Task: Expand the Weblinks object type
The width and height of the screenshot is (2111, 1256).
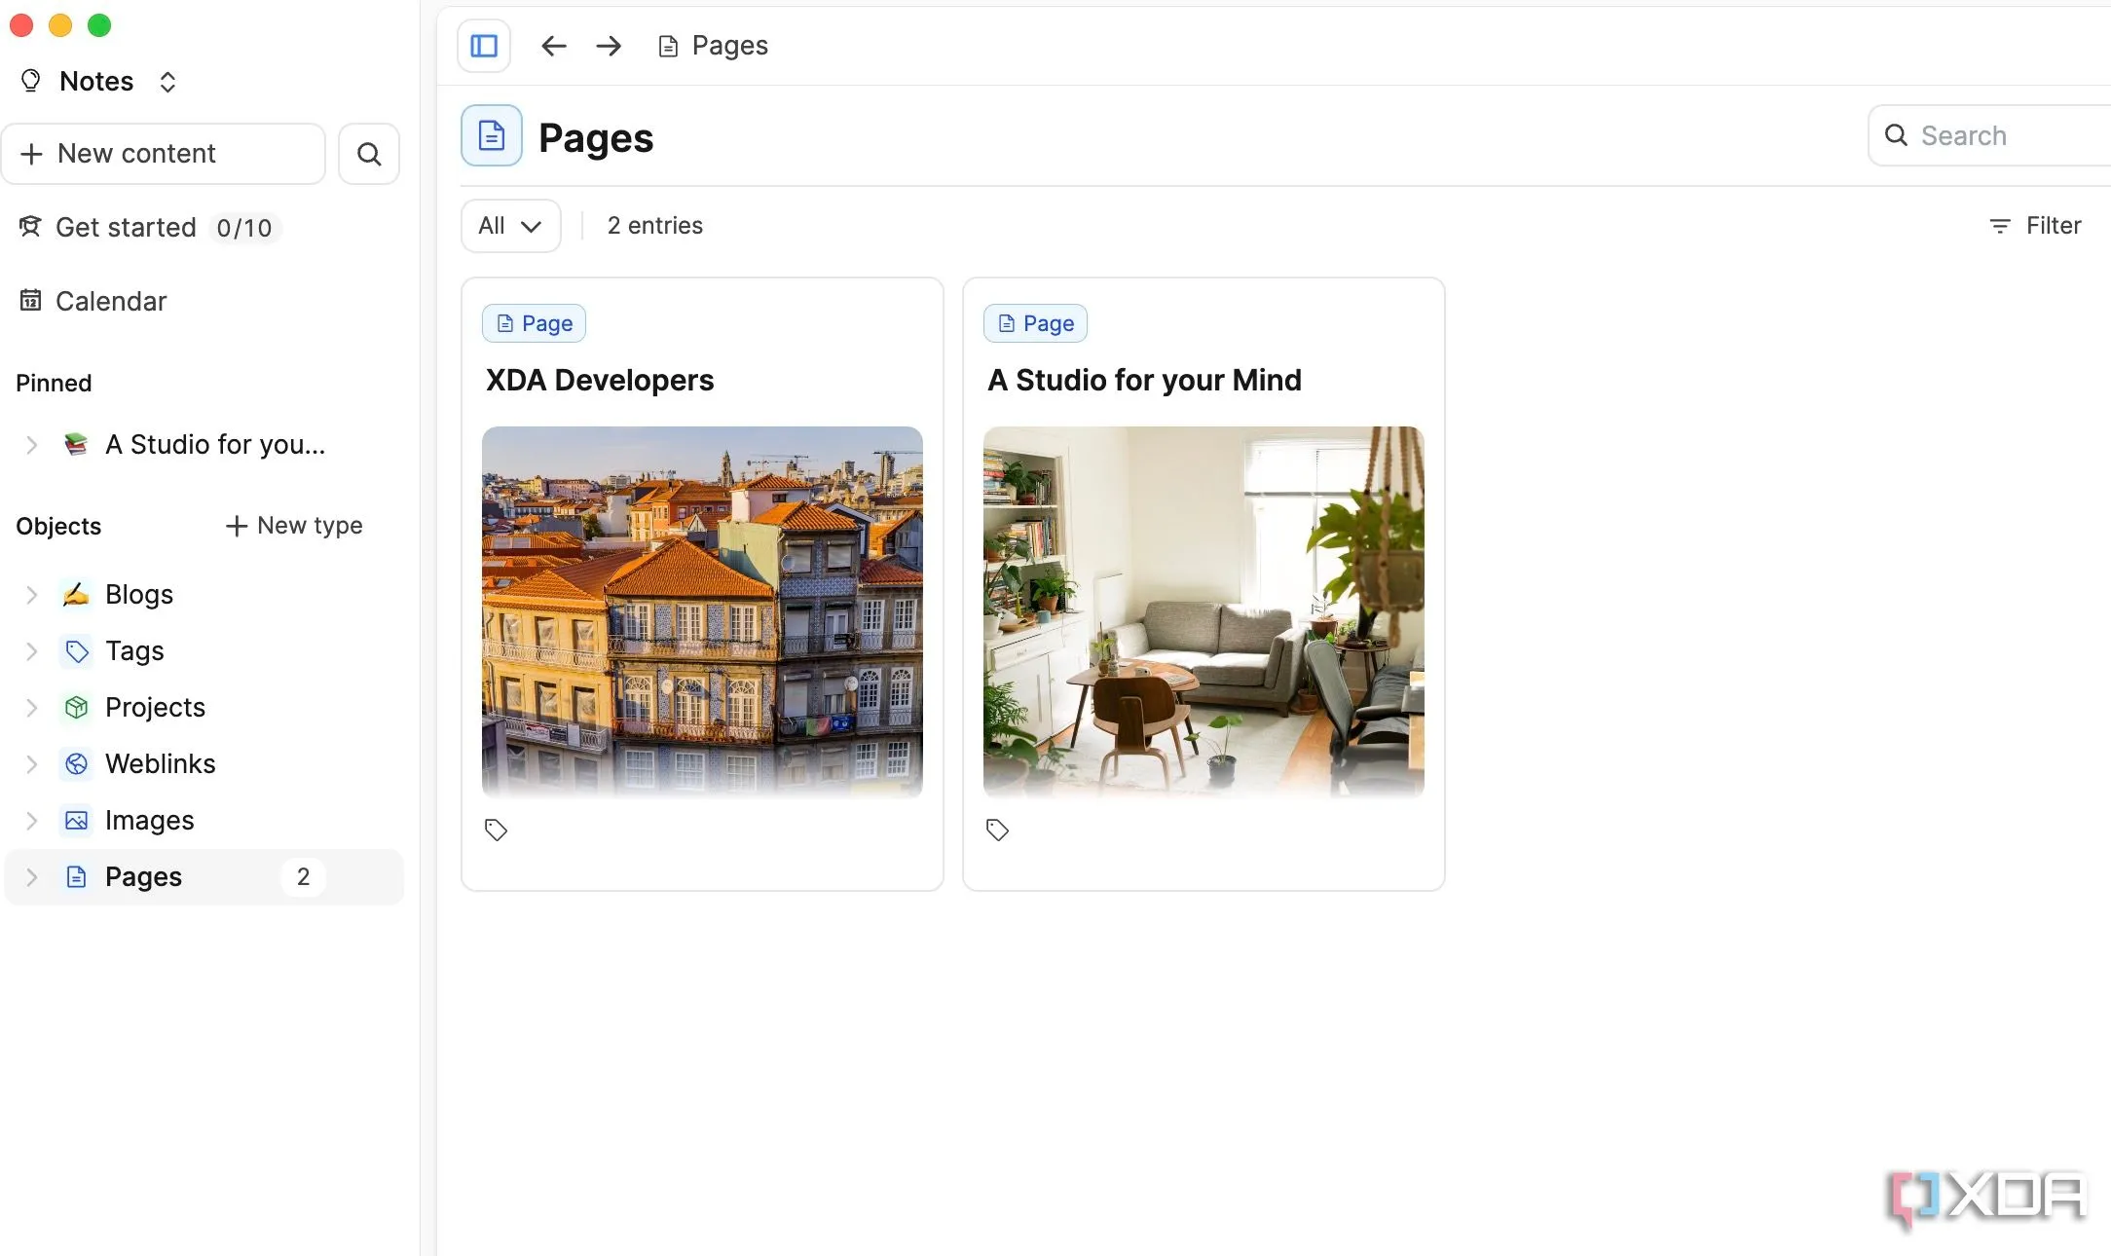Action: pos(31,764)
